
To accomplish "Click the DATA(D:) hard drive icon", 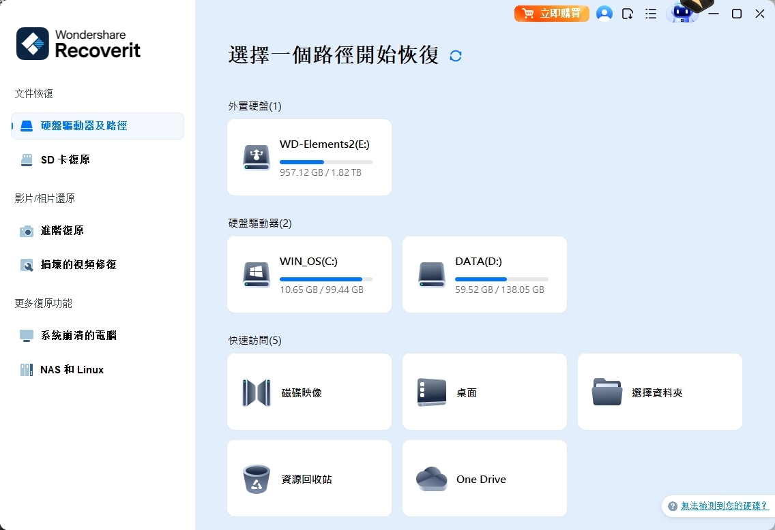I will (x=432, y=275).
